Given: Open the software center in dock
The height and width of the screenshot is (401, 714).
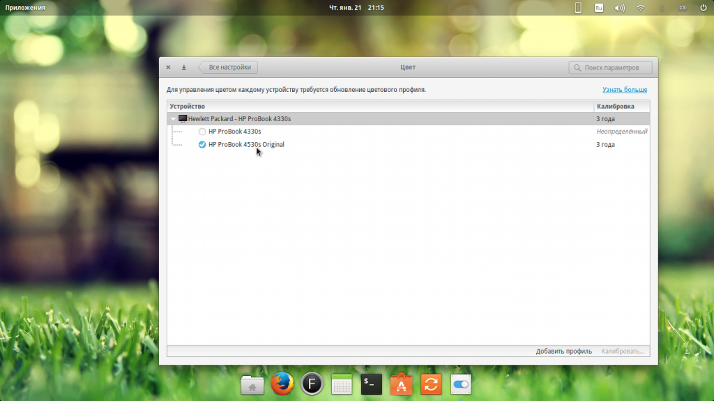Looking at the screenshot, I should (x=401, y=384).
